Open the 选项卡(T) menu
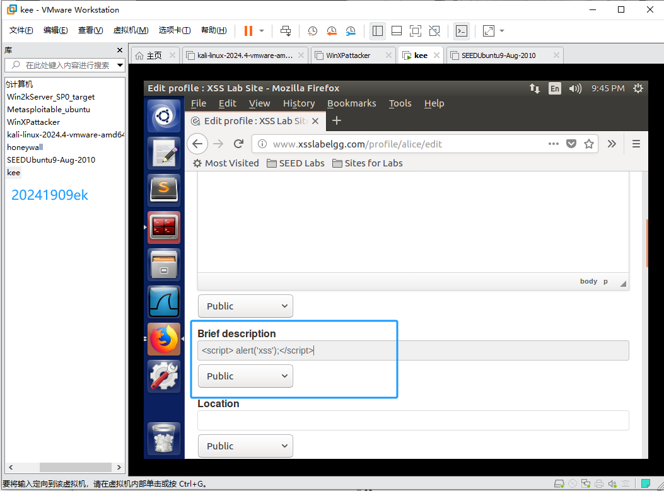664x491 pixels. point(175,30)
